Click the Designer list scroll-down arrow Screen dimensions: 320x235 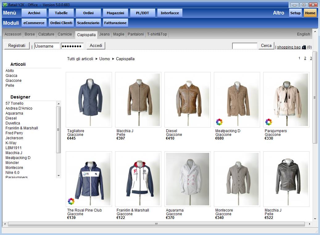(x=59, y=176)
